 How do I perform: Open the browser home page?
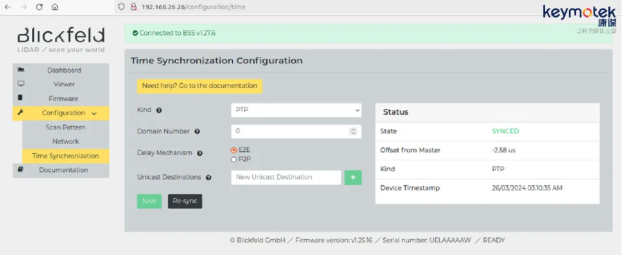click(x=55, y=7)
